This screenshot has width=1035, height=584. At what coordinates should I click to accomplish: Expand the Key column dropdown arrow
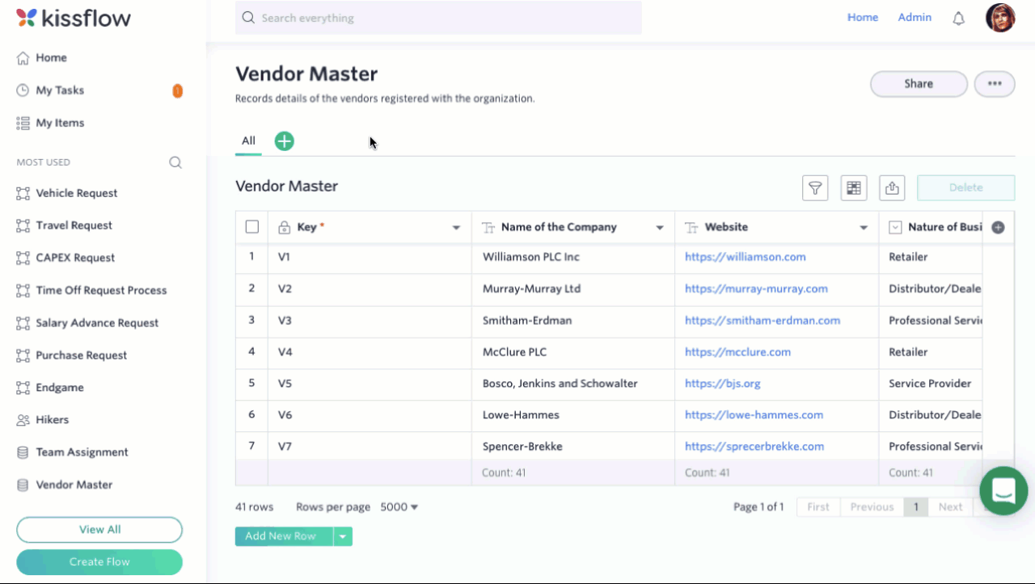456,228
